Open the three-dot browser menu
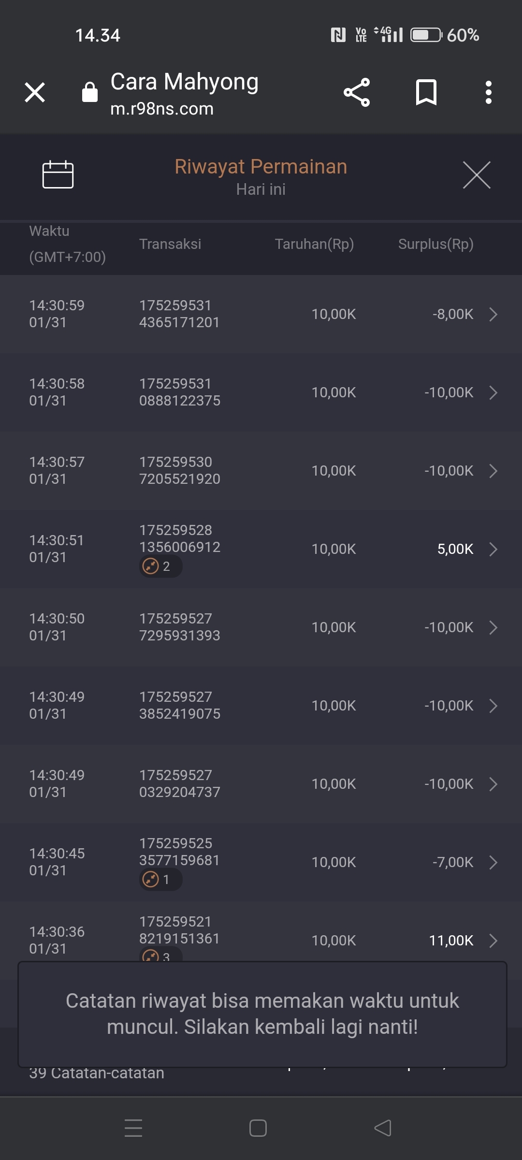The image size is (522, 1160). point(489,92)
